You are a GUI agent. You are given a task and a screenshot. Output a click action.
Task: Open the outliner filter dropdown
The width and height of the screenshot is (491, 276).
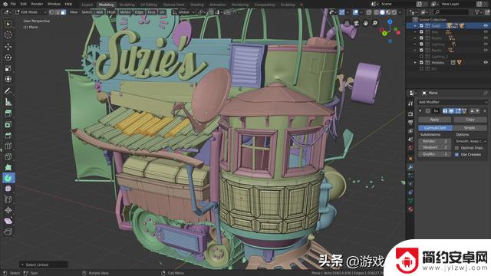(x=479, y=12)
